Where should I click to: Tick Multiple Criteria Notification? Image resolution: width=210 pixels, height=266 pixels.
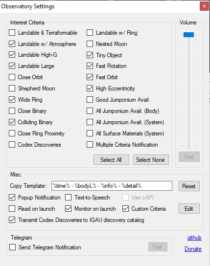click(x=90, y=145)
